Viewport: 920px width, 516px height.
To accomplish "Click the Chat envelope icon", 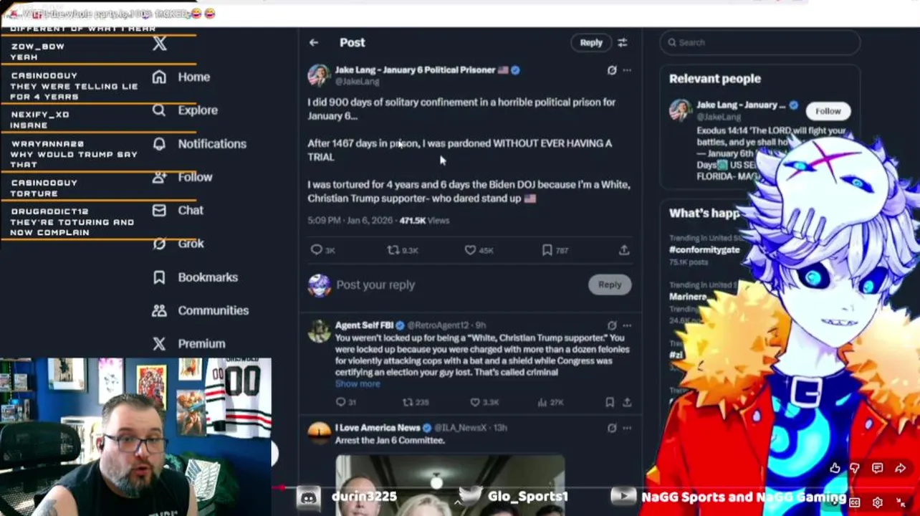I will coord(159,210).
